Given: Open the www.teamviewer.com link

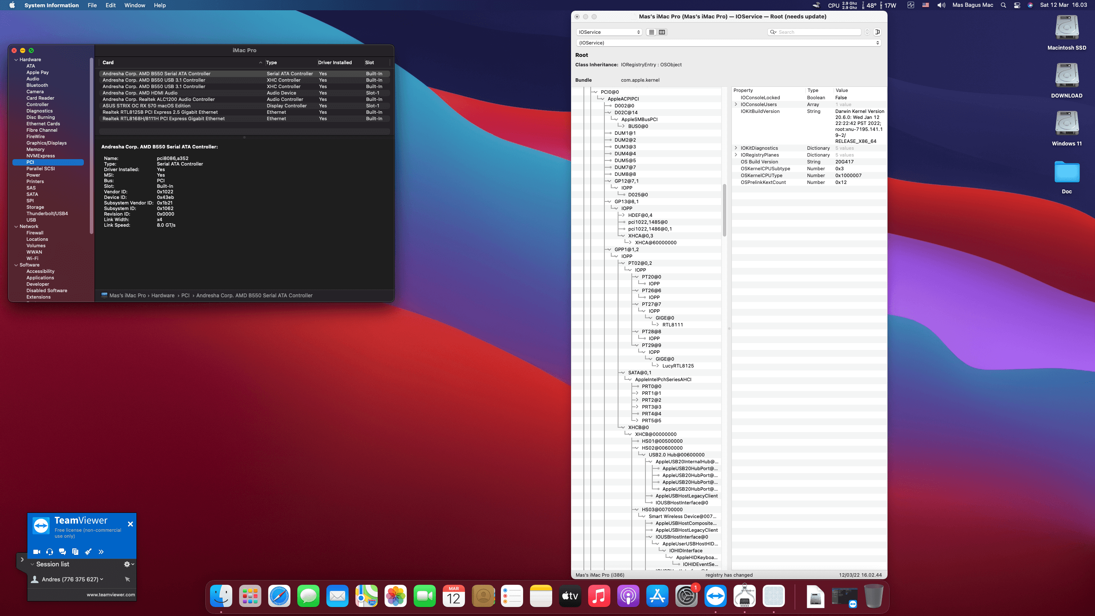Looking at the screenshot, I should coord(110,595).
